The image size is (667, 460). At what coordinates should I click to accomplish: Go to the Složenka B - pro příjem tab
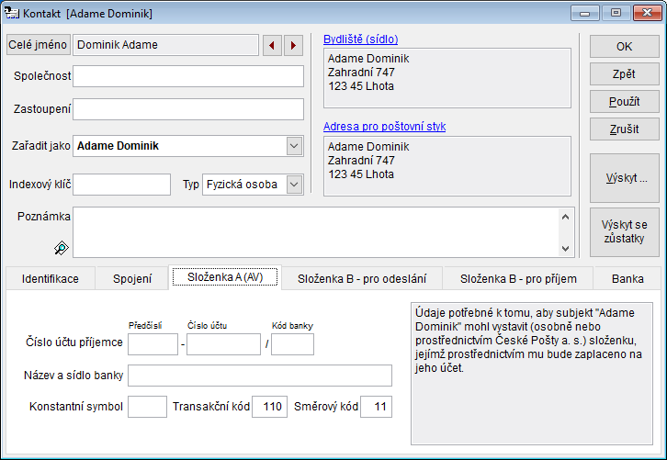tap(518, 278)
